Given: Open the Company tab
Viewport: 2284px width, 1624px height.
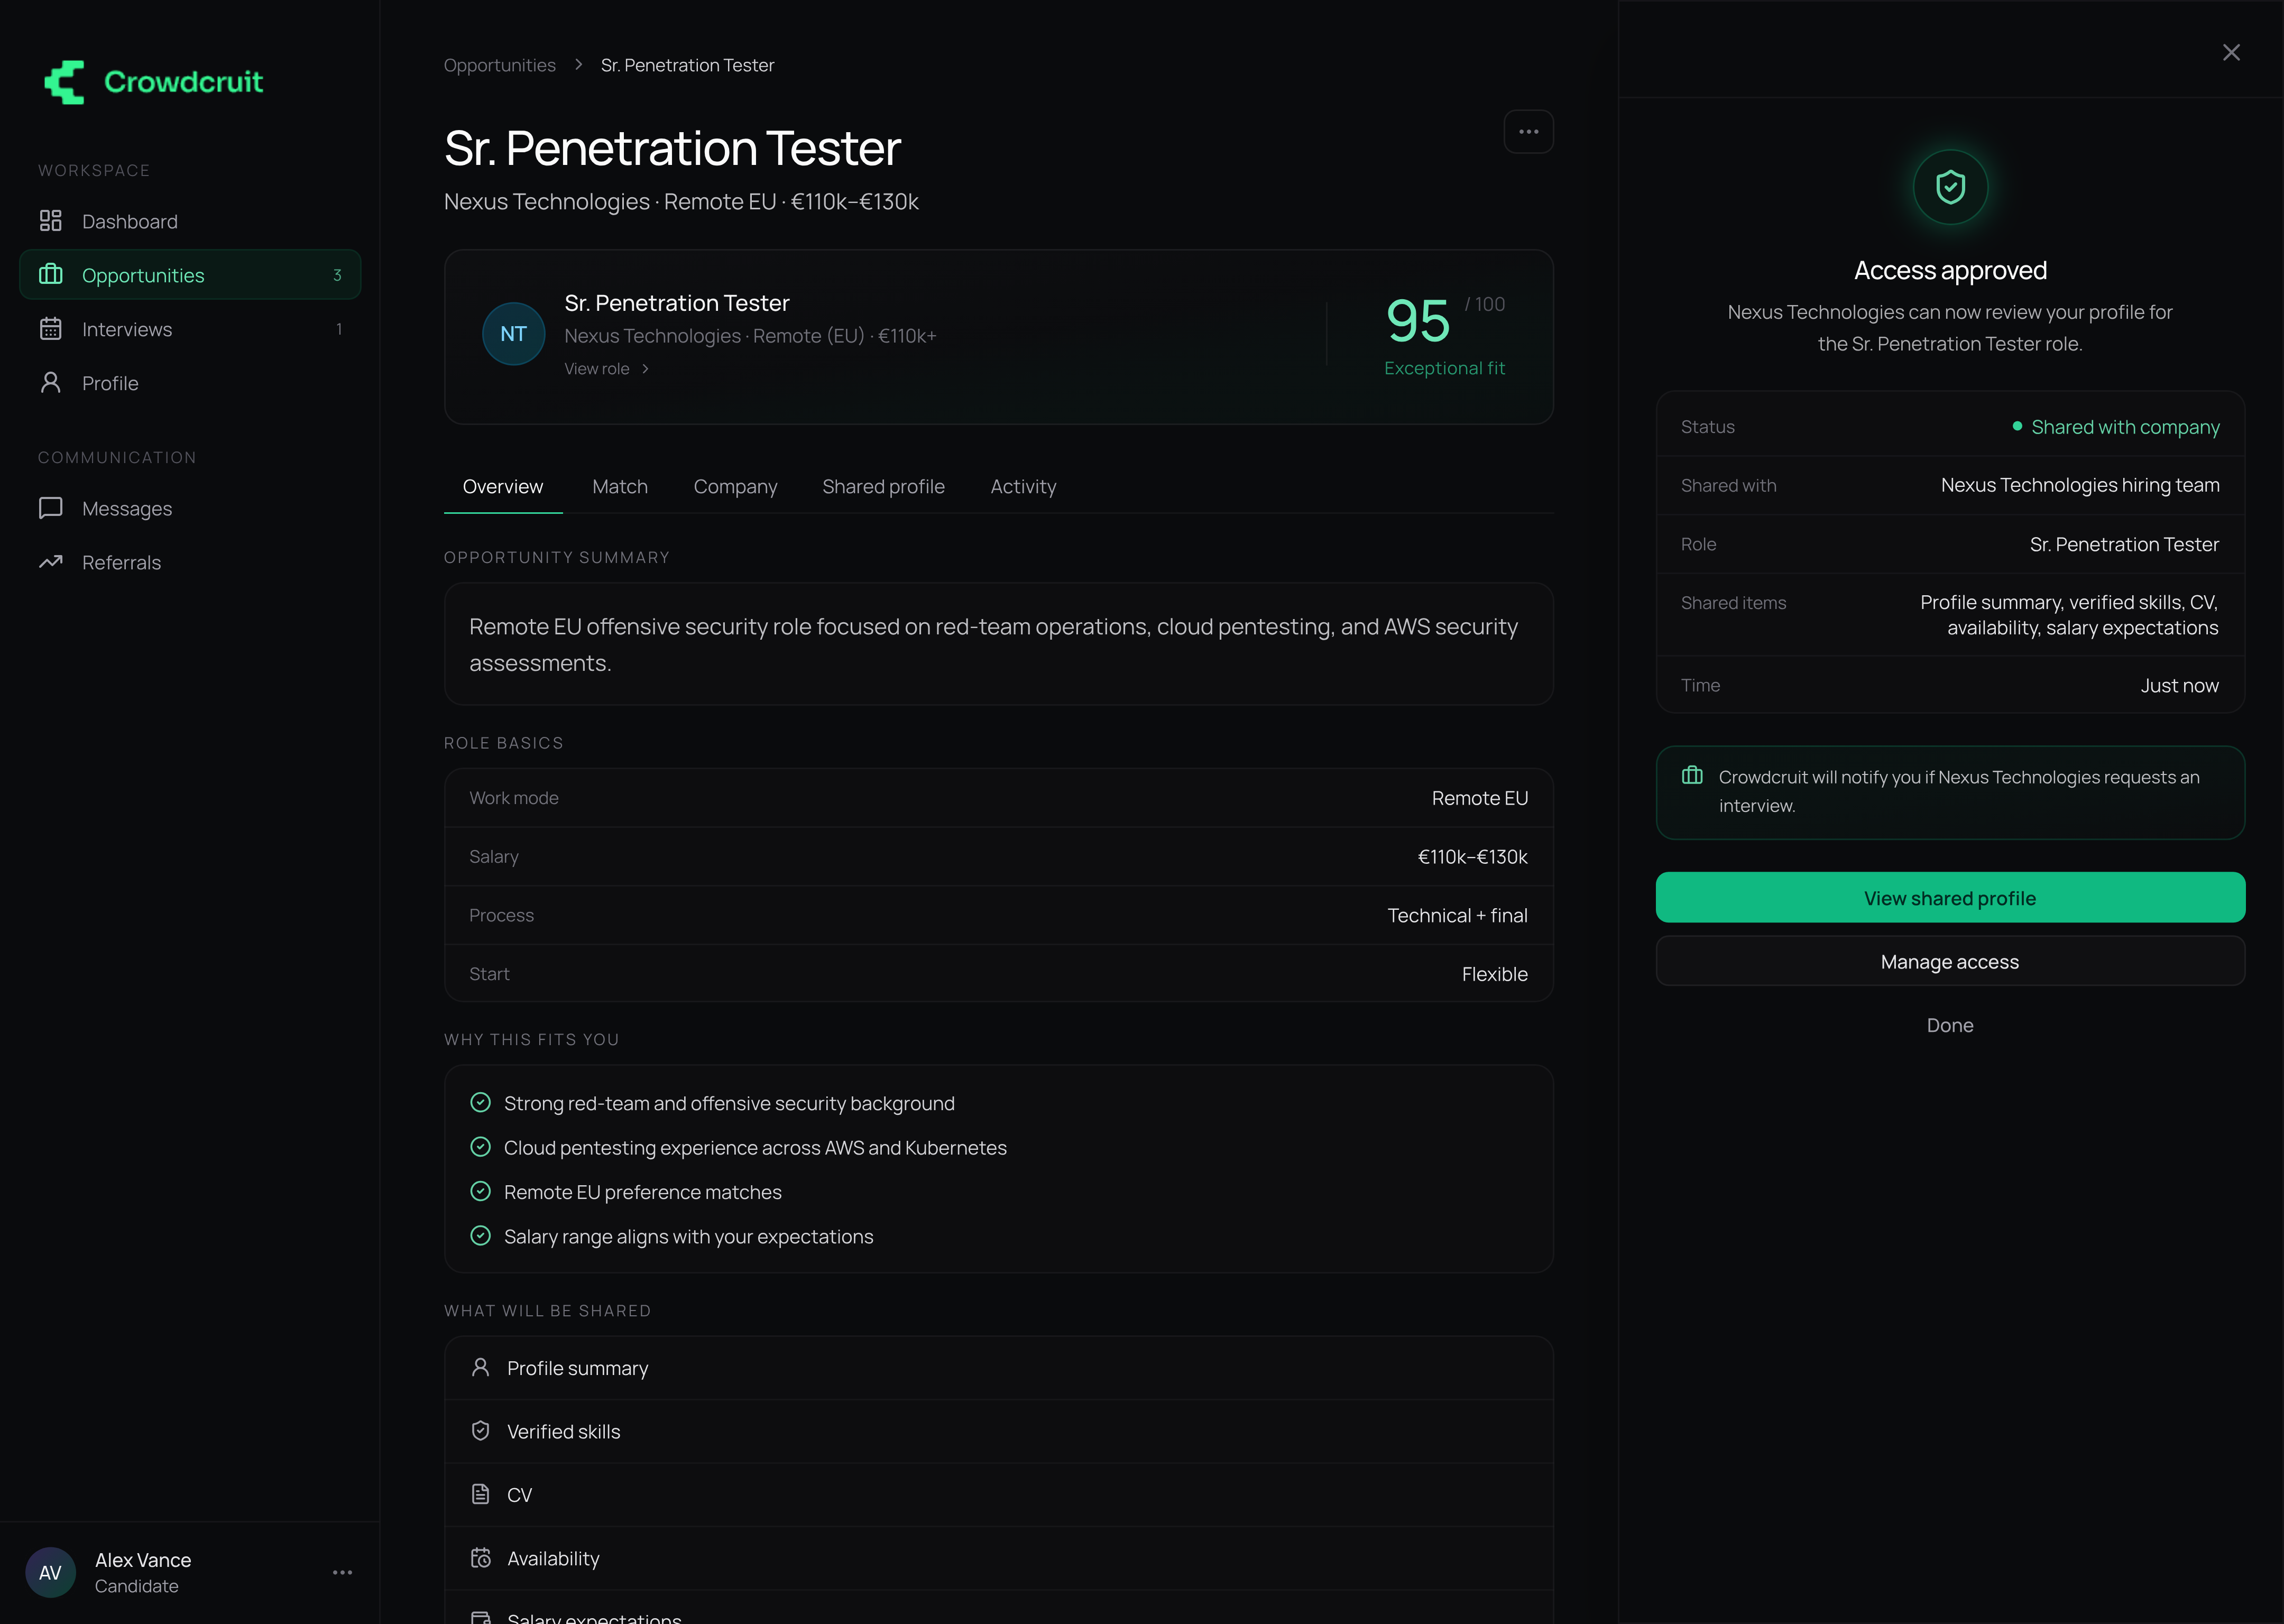Looking at the screenshot, I should pyautogui.click(x=735, y=487).
